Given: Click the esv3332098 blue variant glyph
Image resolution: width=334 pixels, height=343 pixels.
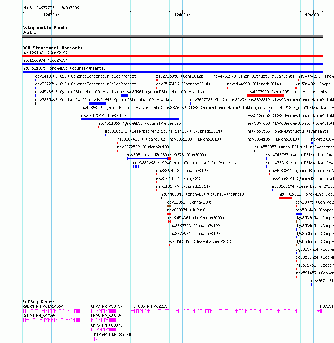Looking at the screenshot, I should click(136, 166).
